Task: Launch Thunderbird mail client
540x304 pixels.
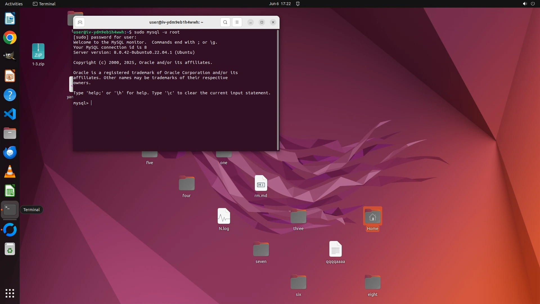Action: pyautogui.click(x=10, y=153)
